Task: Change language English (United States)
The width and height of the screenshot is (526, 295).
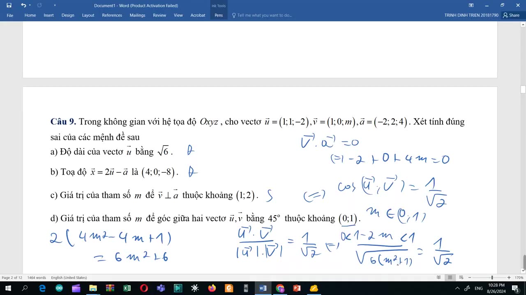Action: pos(69,278)
